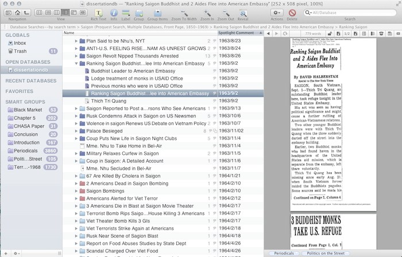
Task: Select the Periodicals tag at bottom
Action: tap(284, 253)
